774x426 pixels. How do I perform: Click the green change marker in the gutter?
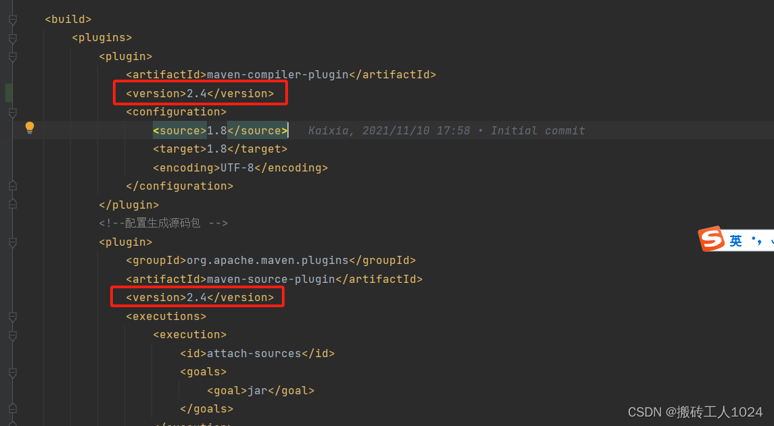(x=8, y=92)
